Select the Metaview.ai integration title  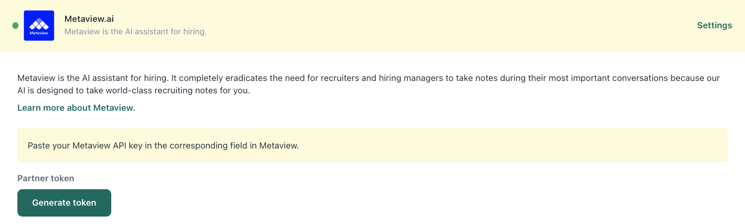[x=89, y=19]
